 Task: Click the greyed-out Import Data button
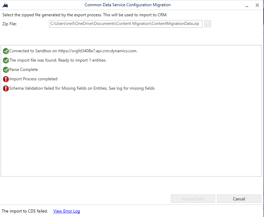193,199
